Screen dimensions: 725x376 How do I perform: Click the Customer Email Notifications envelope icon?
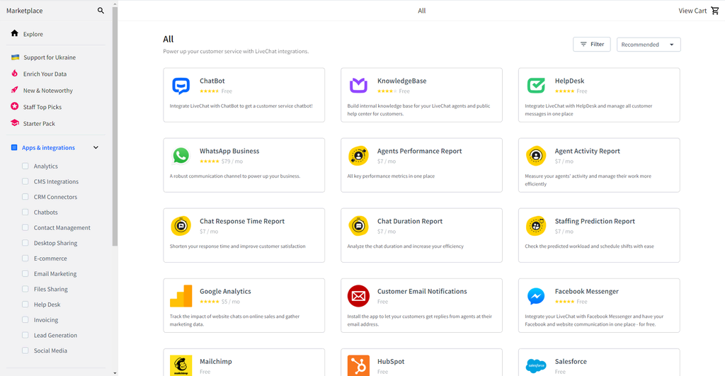[358, 297]
